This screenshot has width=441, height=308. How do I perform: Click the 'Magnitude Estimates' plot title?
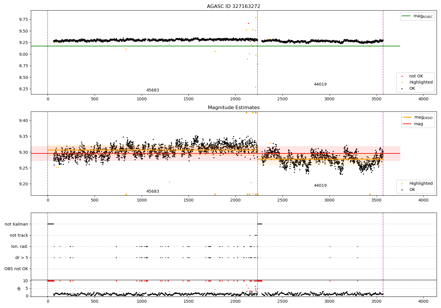click(233, 108)
